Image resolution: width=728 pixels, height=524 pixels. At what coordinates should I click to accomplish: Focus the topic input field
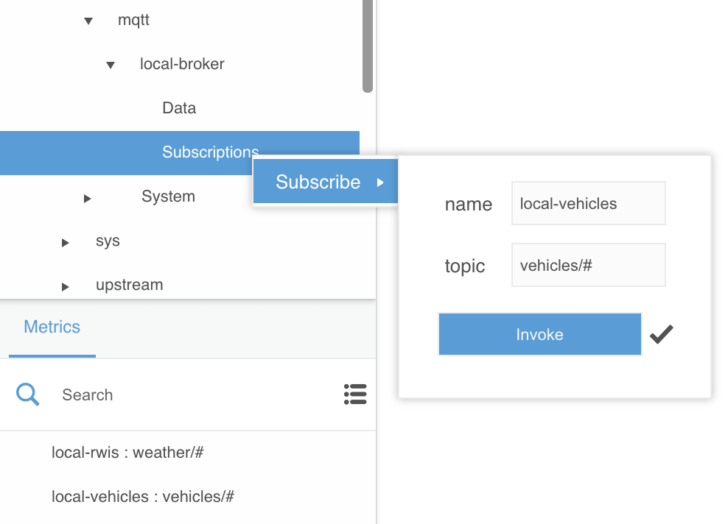(x=588, y=265)
